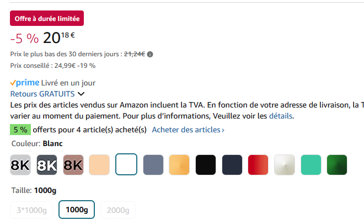Open the détails link about TVA
This screenshot has height=220, width=364.
280,116
